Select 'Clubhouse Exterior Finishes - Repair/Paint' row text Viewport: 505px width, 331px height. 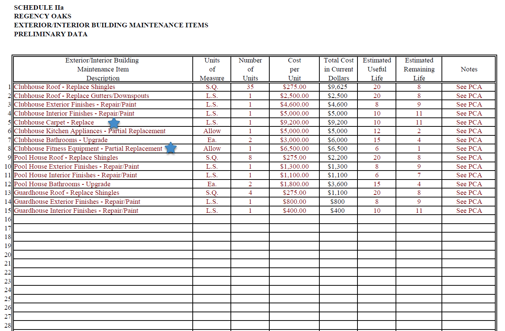click(x=75, y=104)
